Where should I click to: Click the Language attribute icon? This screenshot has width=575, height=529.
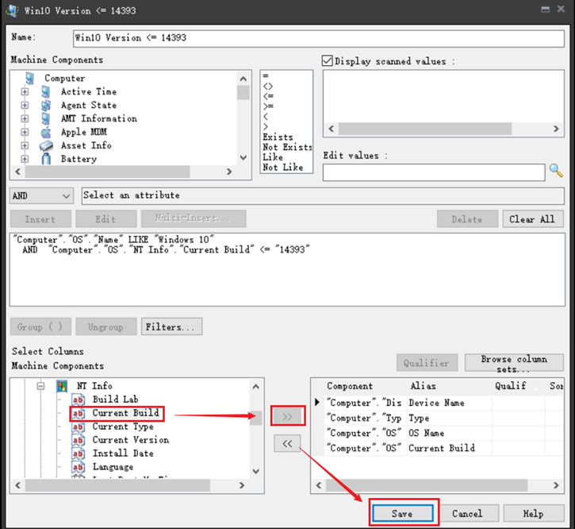78,467
